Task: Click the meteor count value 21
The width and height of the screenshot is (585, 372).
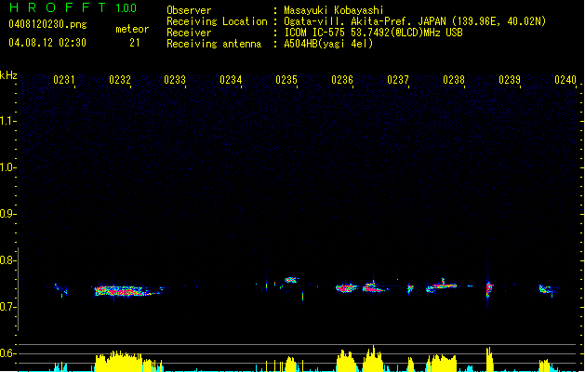Action: (x=135, y=43)
